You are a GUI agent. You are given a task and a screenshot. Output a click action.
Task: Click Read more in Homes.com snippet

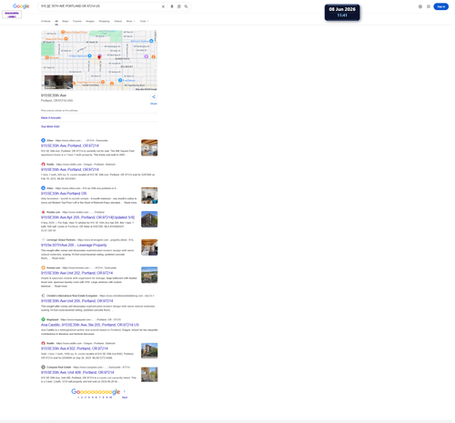(x=61, y=286)
